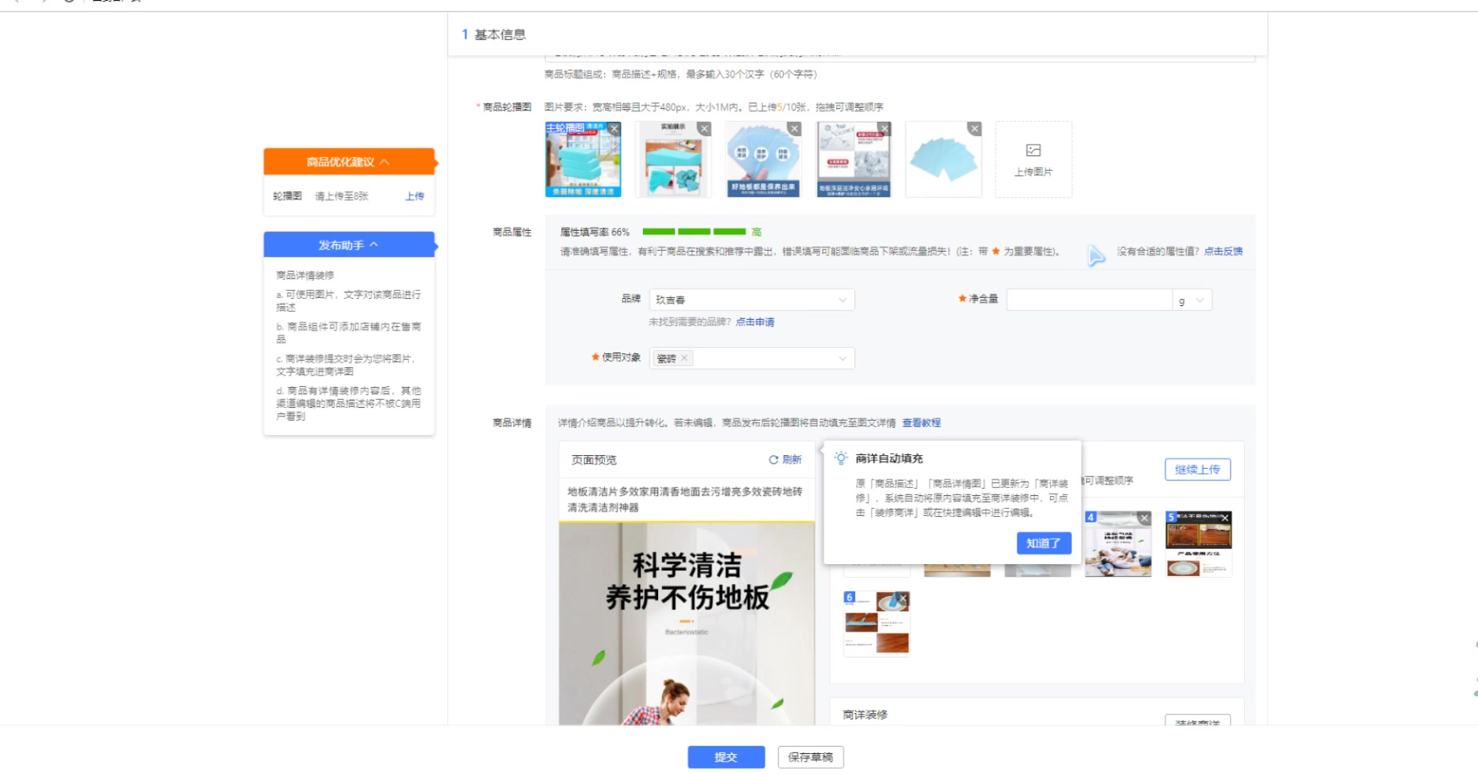The height and width of the screenshot is (774, 1478).
Task: Select the 好地板都是保养出来 carousel thumbnail
Action: 763,159
